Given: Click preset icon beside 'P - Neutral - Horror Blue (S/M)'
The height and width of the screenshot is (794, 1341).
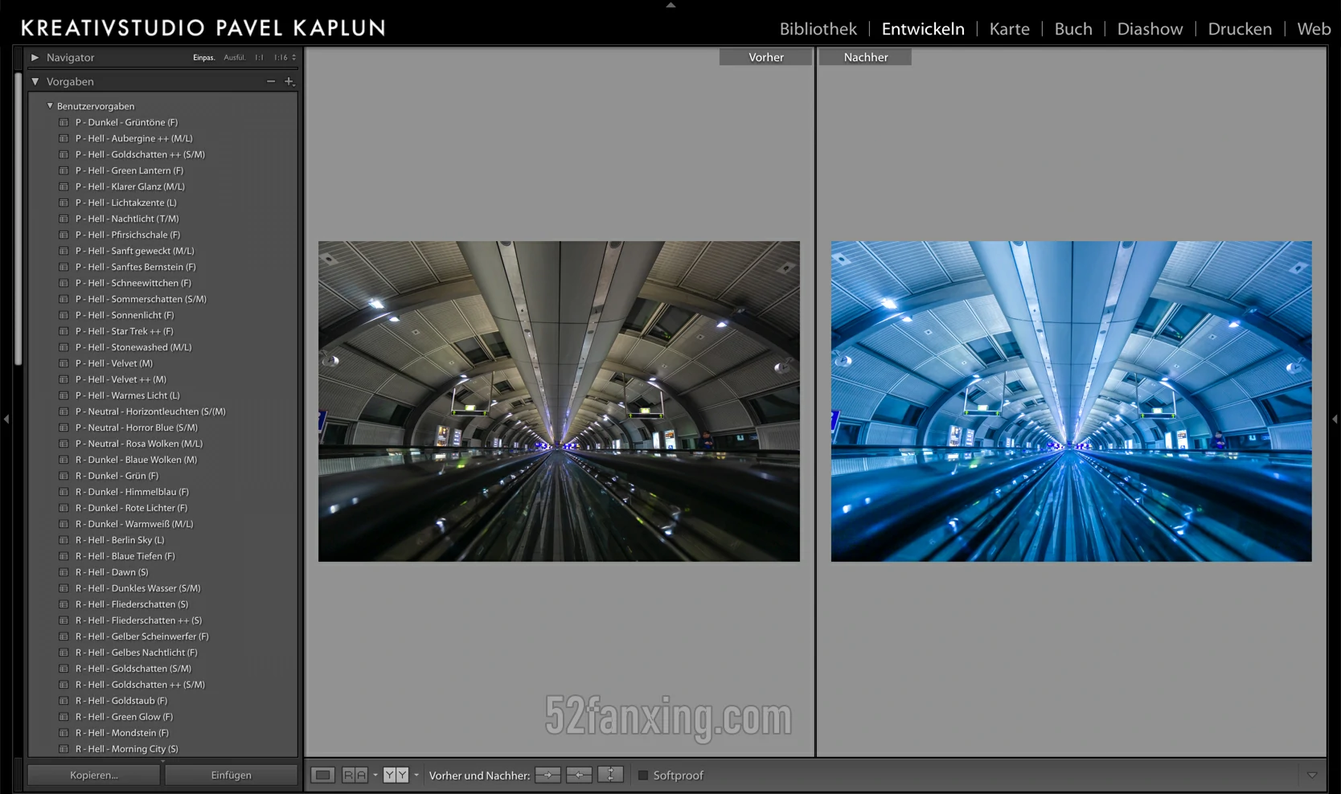Looking at the screenshot, I should pos(64,428).
